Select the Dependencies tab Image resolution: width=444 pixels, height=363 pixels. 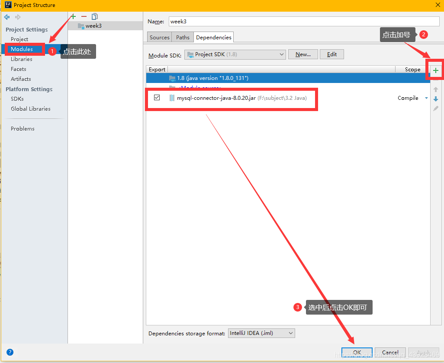pyautogui.click(x=213, y=37)
